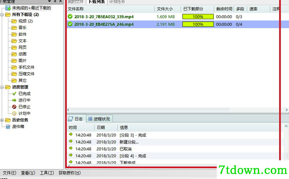This screenshot has height=179, width=289.
Task: Select the 图片 category
Action: (x=22, y=61)
